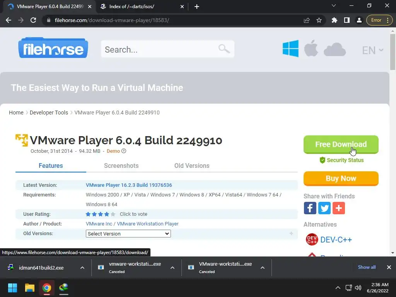Image resolution: width=396 pixels, height=297 pixels.
Task: Click the share page icon in address bar
Action: click(307, 20)
